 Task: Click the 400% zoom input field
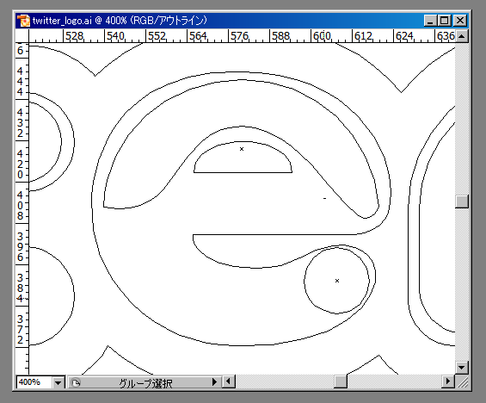tap(34, 382)
